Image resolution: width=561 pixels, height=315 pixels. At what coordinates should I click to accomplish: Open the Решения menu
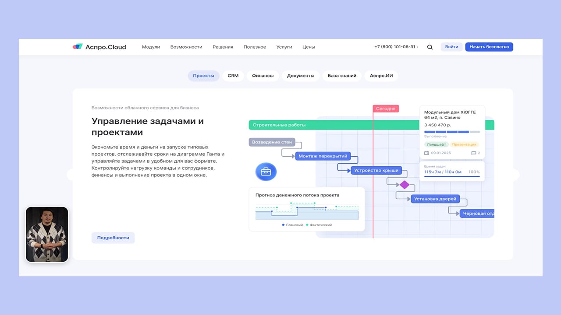point(223,47)
